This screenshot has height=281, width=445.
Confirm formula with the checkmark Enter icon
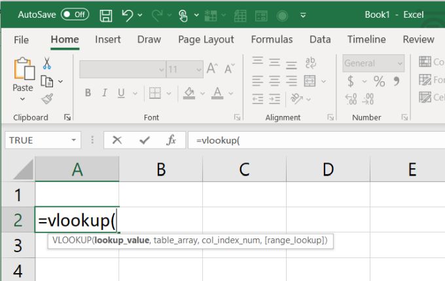[145, 140]
